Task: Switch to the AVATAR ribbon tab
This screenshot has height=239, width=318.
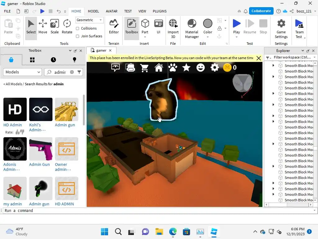Action: coord(111,11)
